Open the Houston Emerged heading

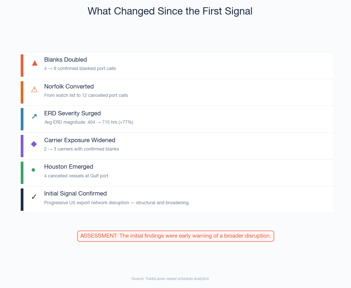point(68,166)
